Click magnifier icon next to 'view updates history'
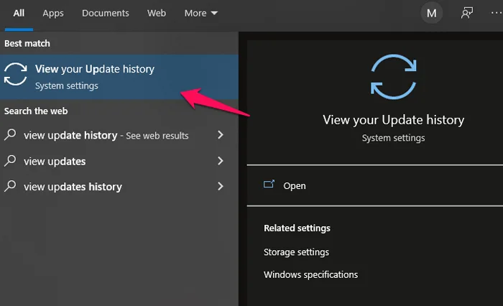503x306 pixels. click(10, 186)
